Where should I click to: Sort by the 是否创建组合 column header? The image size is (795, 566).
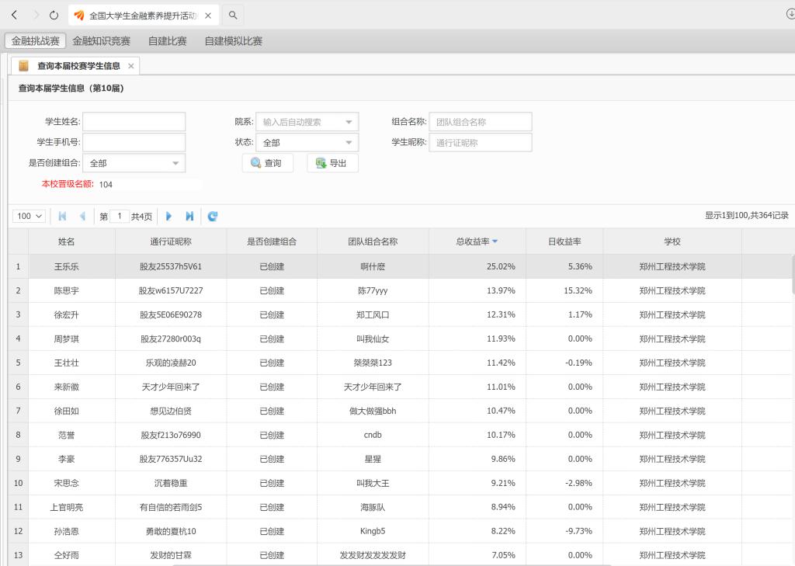click(272, 241)
